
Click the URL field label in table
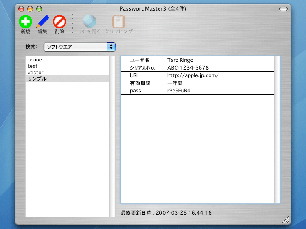point(135,75)
